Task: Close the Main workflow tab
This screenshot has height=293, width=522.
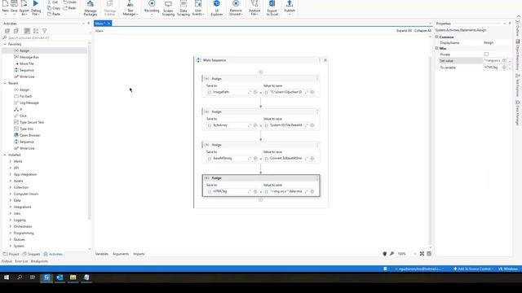Action: pyautogui.click(x=108, y=24)
